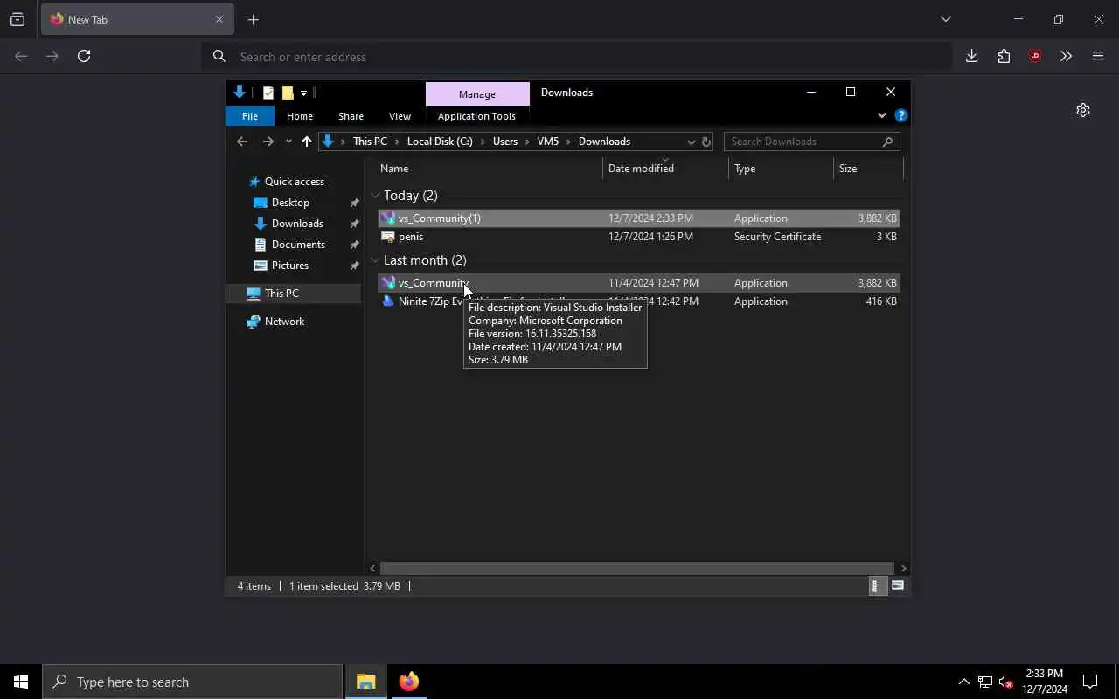Image resolution: width=1119 pixels, height=699 pixels.
Task: Click the taskbar search box
Action: [192, 682]
